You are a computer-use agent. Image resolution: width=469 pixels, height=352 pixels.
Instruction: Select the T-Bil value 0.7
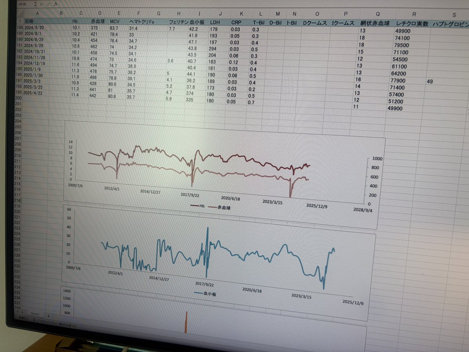251,102
